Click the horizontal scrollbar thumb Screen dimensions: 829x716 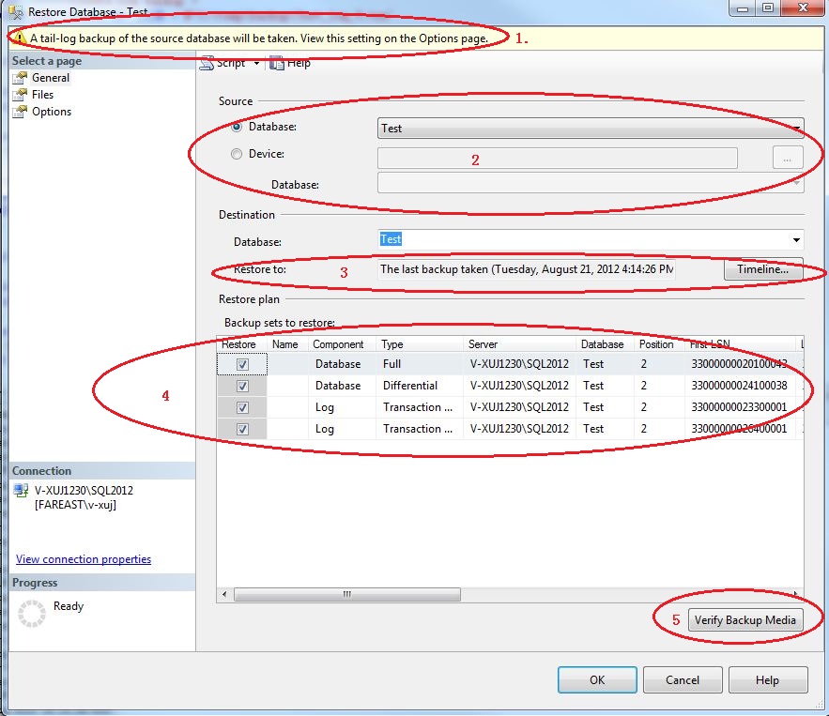[x=346, y=594]
